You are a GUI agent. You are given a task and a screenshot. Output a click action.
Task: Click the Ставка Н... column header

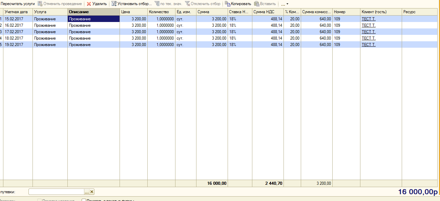pos(240,12)
